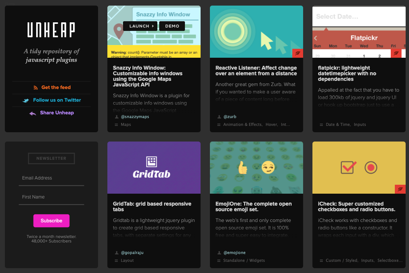The height and width of the screenshot is (273, 409).
Task: Click the category icon beside Date & Time
Action: point(321,125)
